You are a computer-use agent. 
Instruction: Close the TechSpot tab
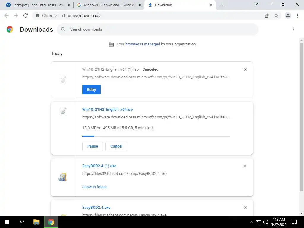pos(69,5)
